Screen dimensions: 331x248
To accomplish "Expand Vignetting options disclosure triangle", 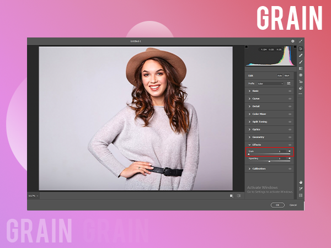I will tap(289, 158).
